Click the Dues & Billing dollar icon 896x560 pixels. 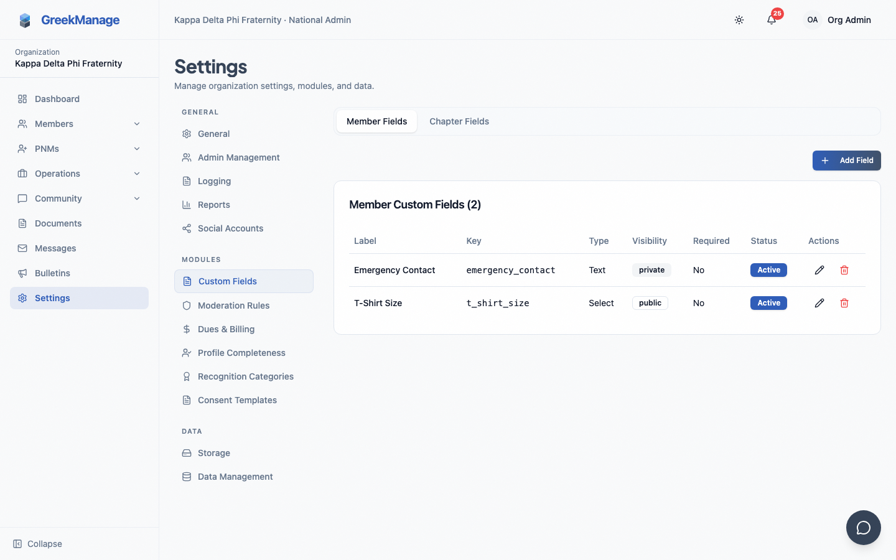pos(187,329)
